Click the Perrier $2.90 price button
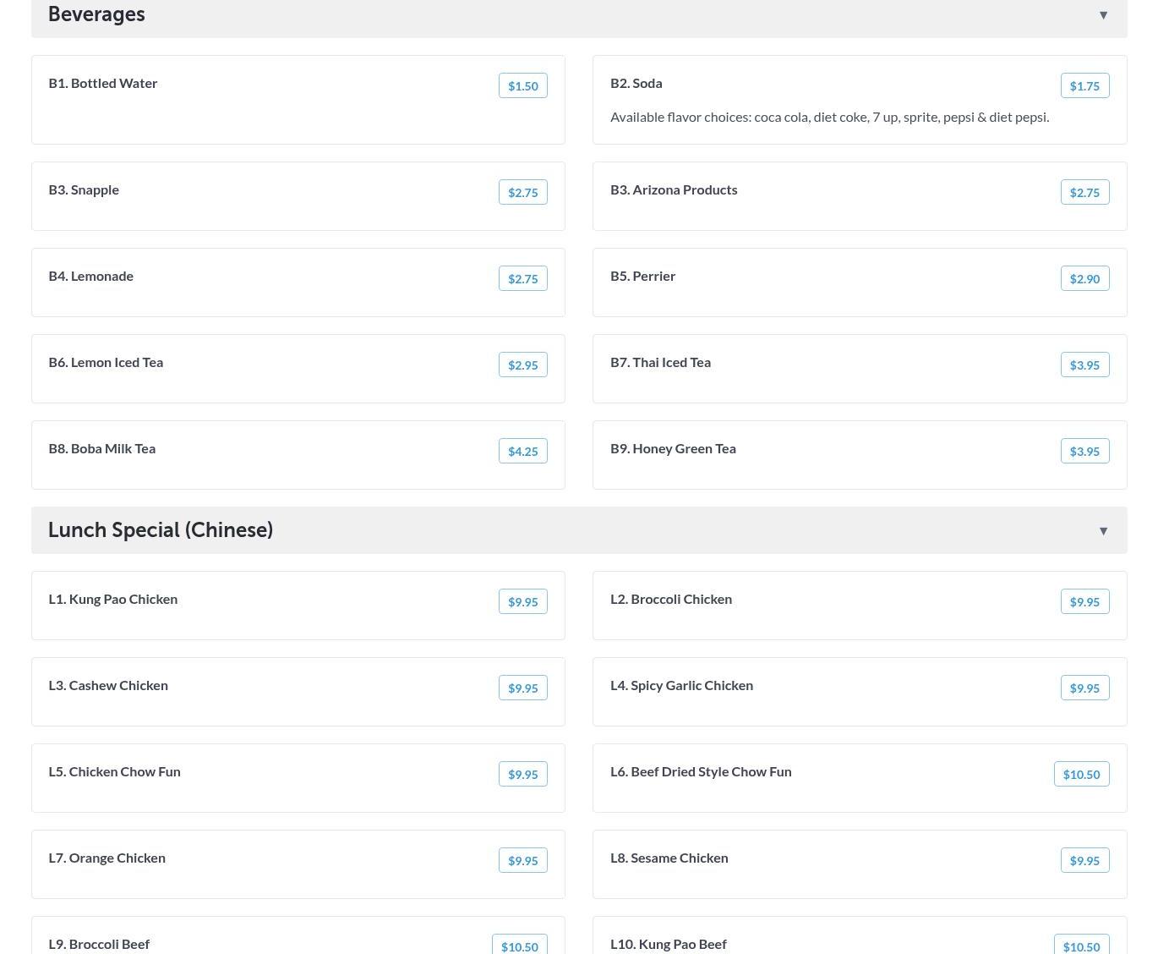Screen dimensions: 1158x954 pos(1084,279)
